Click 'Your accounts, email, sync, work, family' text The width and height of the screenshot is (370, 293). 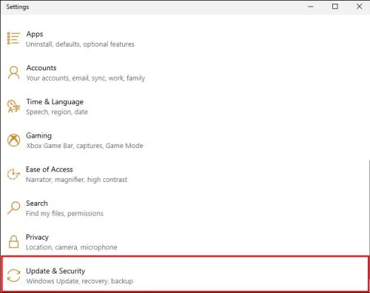coord(86,78)
